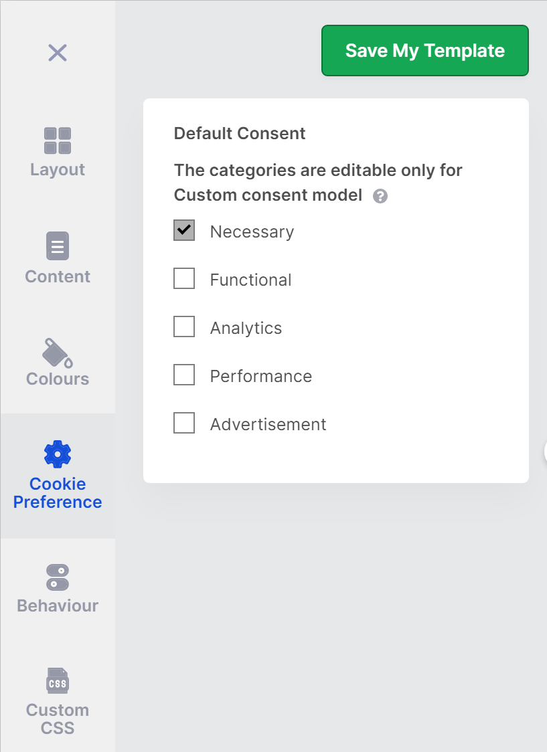Toggle the Advertisement checkbox
The width and height of the screenshot is (547, 752).
(184, 423)
